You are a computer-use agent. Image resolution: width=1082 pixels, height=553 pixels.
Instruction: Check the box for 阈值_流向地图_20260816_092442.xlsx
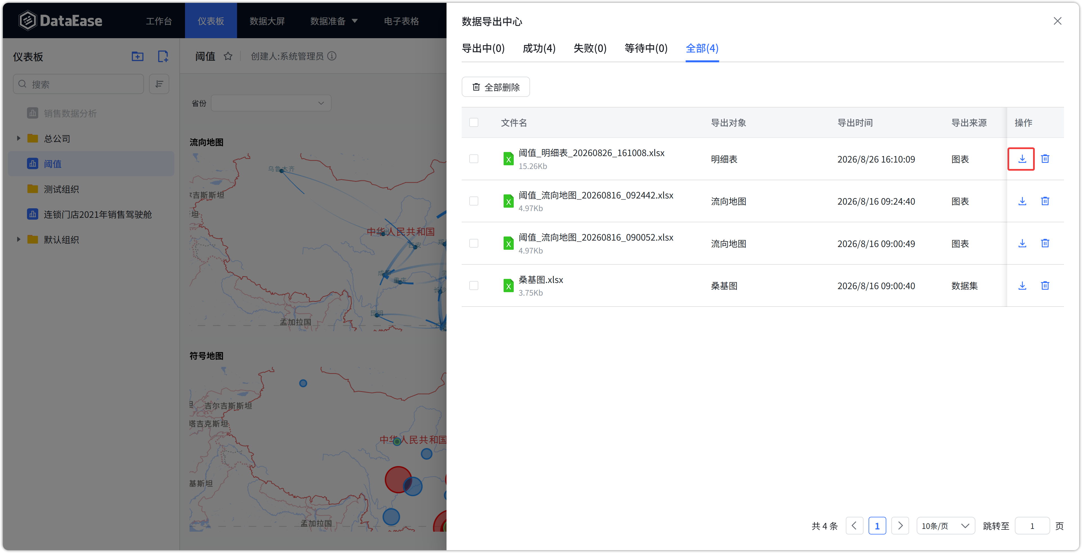click(x=474, y=201)
